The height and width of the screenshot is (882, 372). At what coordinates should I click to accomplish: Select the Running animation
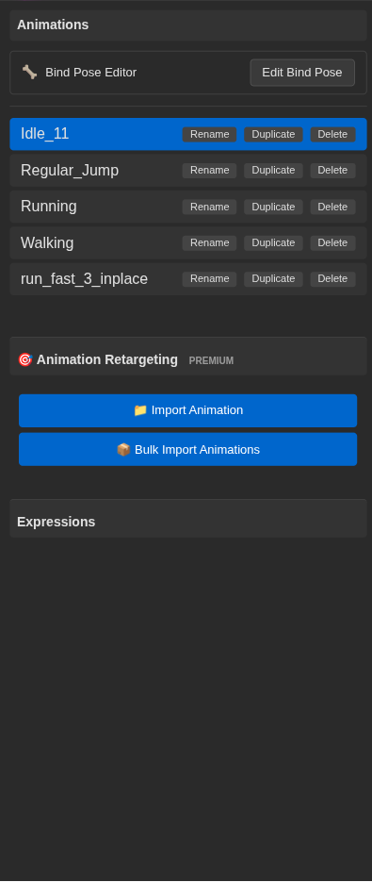[188, 207]
